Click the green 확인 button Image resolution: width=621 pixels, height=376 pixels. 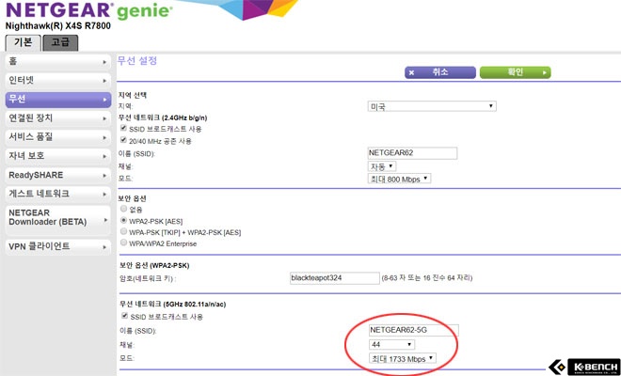click(515, 72)
